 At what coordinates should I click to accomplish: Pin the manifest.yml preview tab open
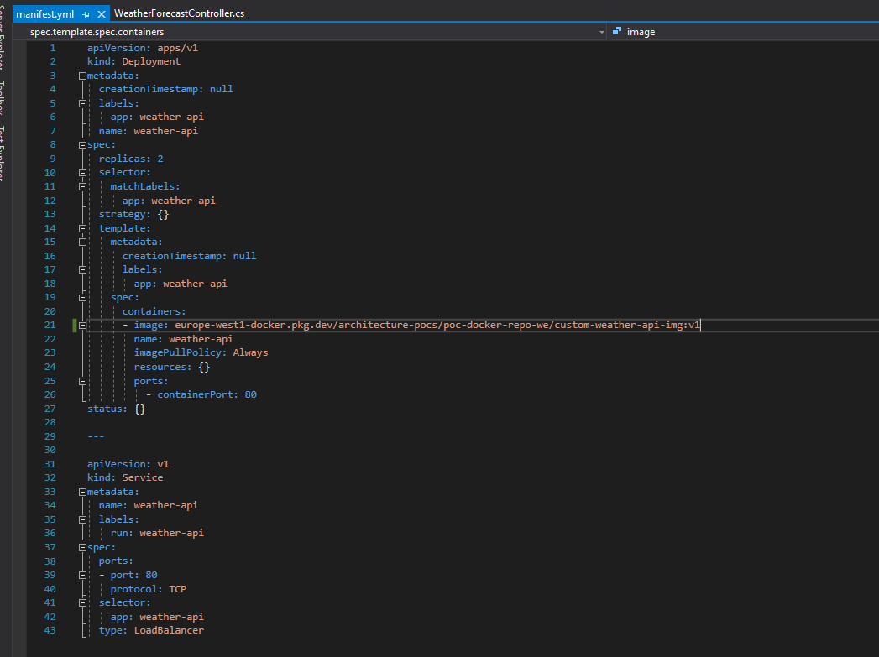[84, 13]
